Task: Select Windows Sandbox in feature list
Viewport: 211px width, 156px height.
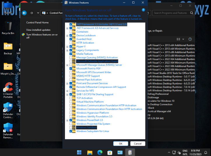Action: coord(87,128)
